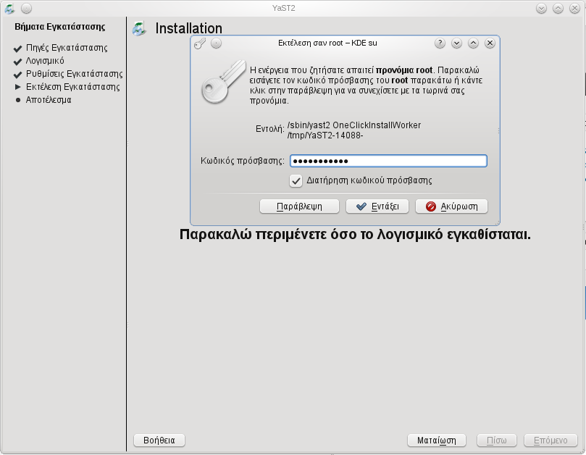Viewport: 586px width, 455px height.
Task: Select the Πηγές Εγκατάστασης step
Action: tap(67, 48)
